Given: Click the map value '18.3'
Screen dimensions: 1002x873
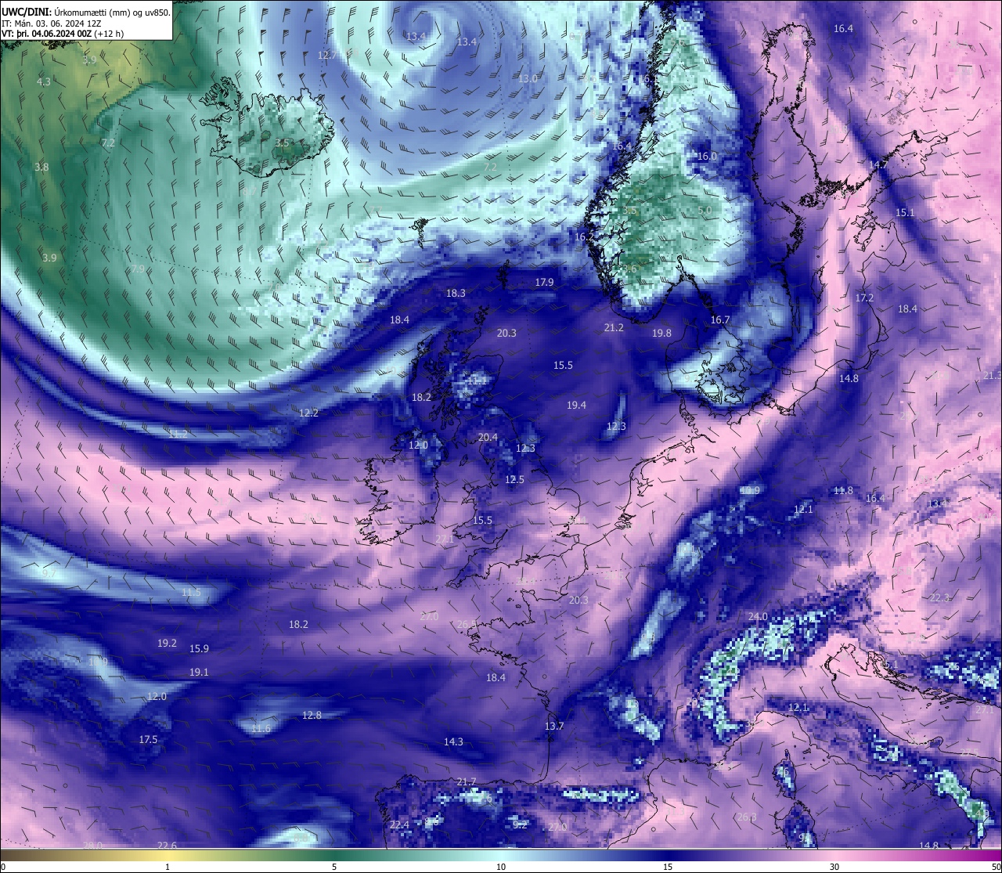Looking at the screenshot, I should 456,293.
